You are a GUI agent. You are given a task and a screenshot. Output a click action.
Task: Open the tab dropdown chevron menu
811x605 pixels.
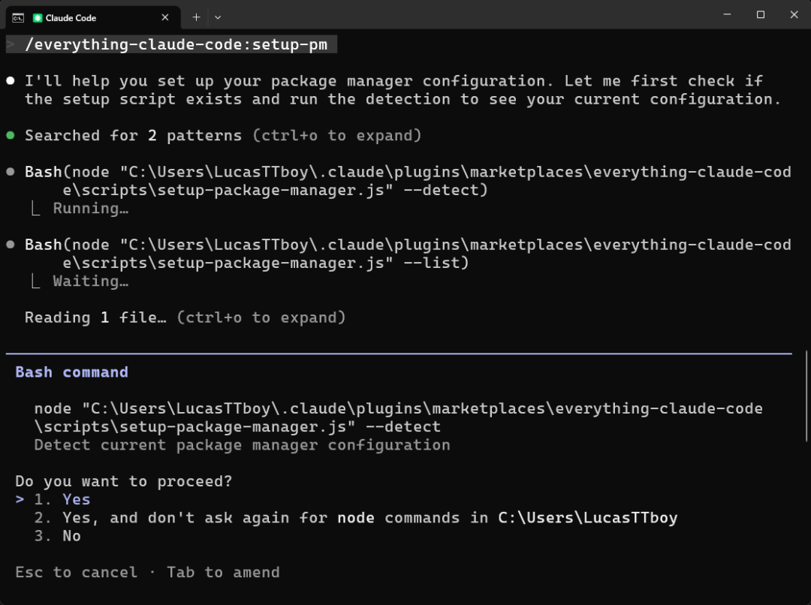coord(218,17)
